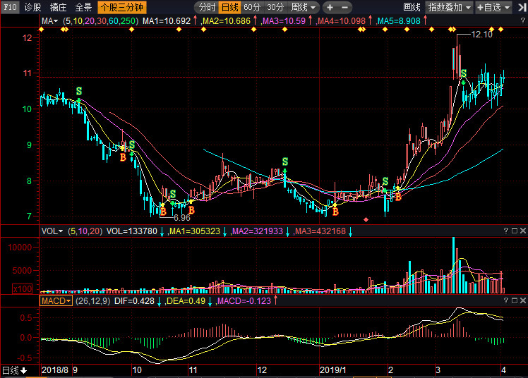
Task: Open the 周线 period dropdown
Action: tap(304, 7)
